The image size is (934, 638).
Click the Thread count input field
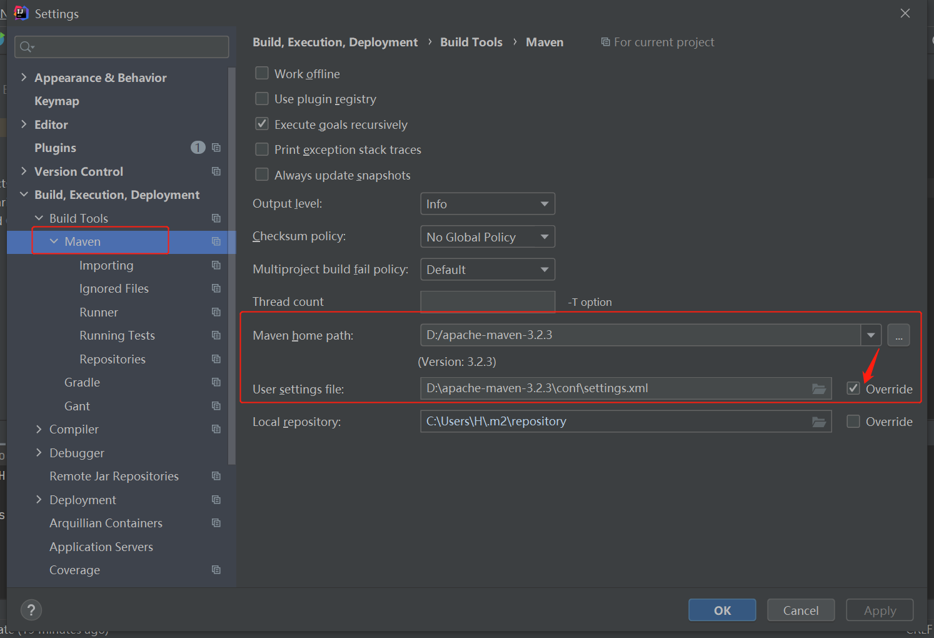click(488, 301)
